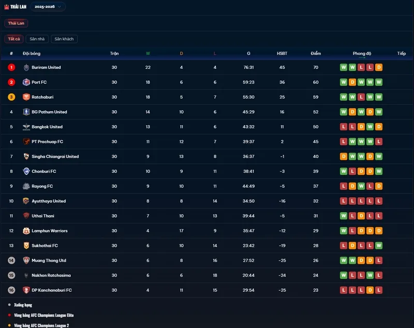This screenshot has height=328, width=414.
Task: Switch to the Sân khách tab
Action: [x=64, y=39]
